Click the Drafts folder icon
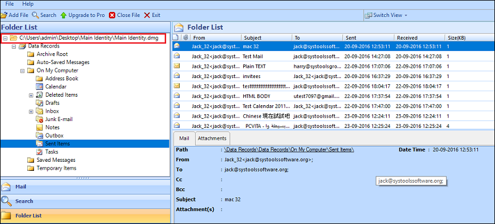495x224 pixels. pos(40,103)
